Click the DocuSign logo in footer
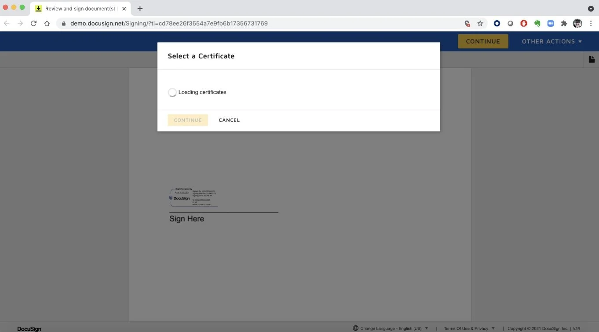This screenshot has width=599, height=332. [29, 328]
